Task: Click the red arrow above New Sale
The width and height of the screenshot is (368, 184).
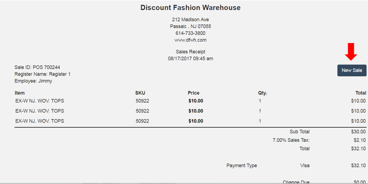Action: click(x=351, y=52)
